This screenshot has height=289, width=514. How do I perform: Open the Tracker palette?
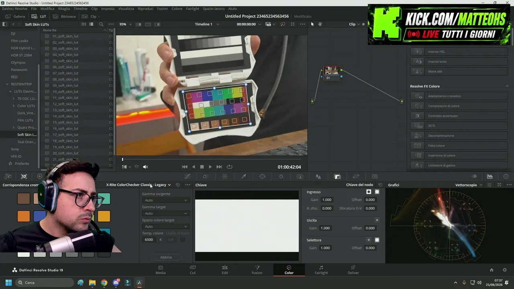(x=281, y=177)
